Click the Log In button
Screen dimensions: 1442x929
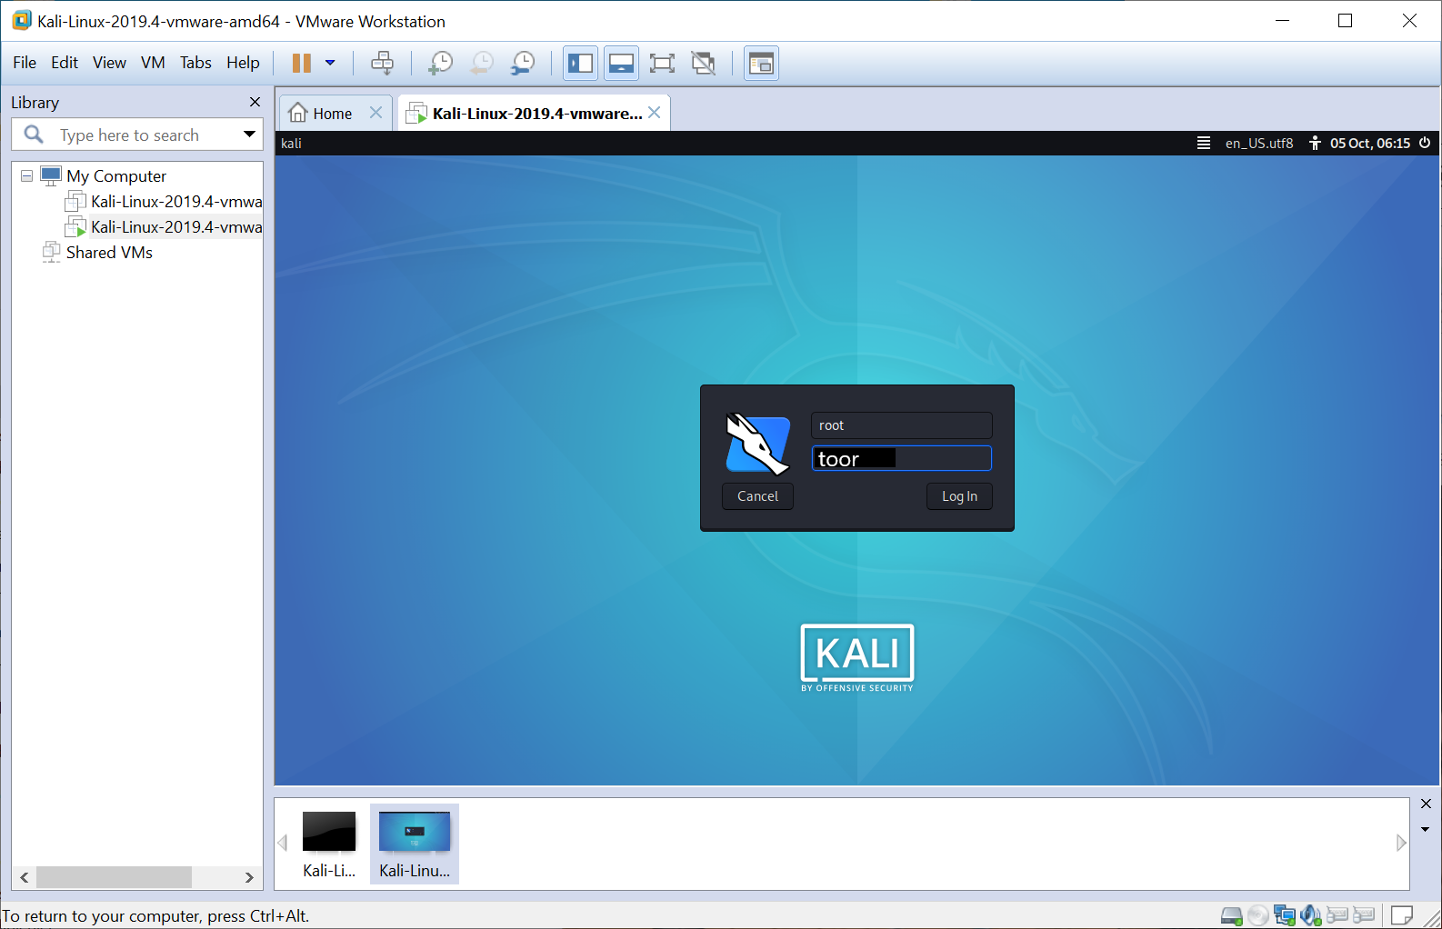(959, 496)
